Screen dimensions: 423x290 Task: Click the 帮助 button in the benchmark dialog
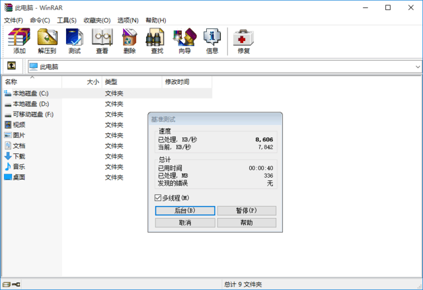coord(247,223)
